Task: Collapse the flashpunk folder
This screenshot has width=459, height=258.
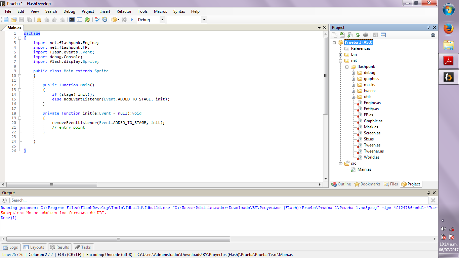Action: click(347, 67)
